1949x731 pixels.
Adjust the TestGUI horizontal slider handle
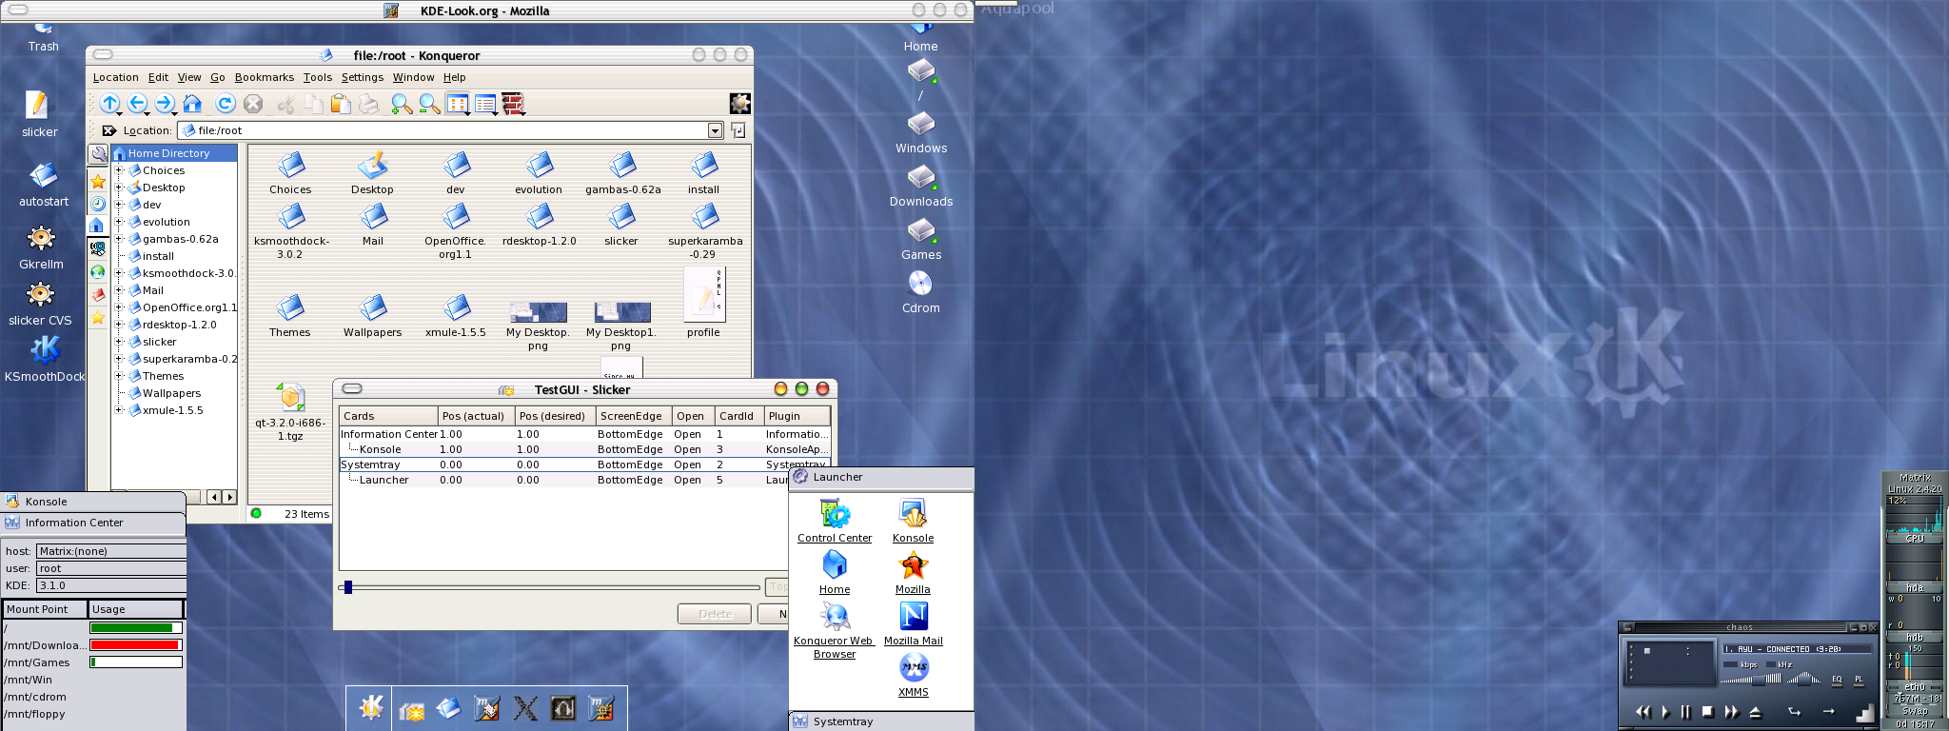point(348,587)
